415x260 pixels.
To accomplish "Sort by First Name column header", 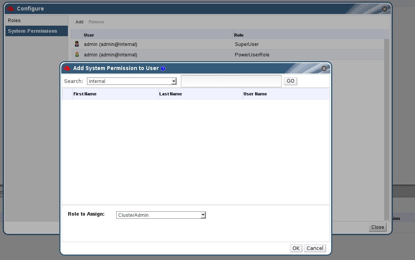I will [x=85, y=94].
